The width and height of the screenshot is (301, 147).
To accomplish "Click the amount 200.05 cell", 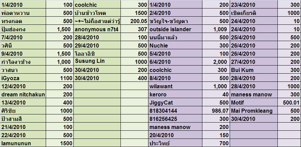I will click(x=134, y=21).
